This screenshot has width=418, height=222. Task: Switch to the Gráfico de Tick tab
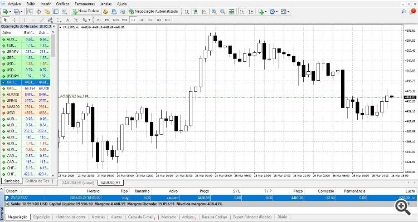[37, 181]
